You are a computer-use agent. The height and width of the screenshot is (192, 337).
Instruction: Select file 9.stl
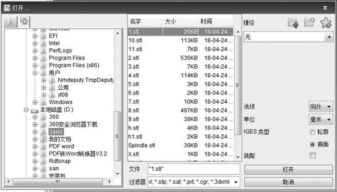pyautogui.click(x=181, y=119)
